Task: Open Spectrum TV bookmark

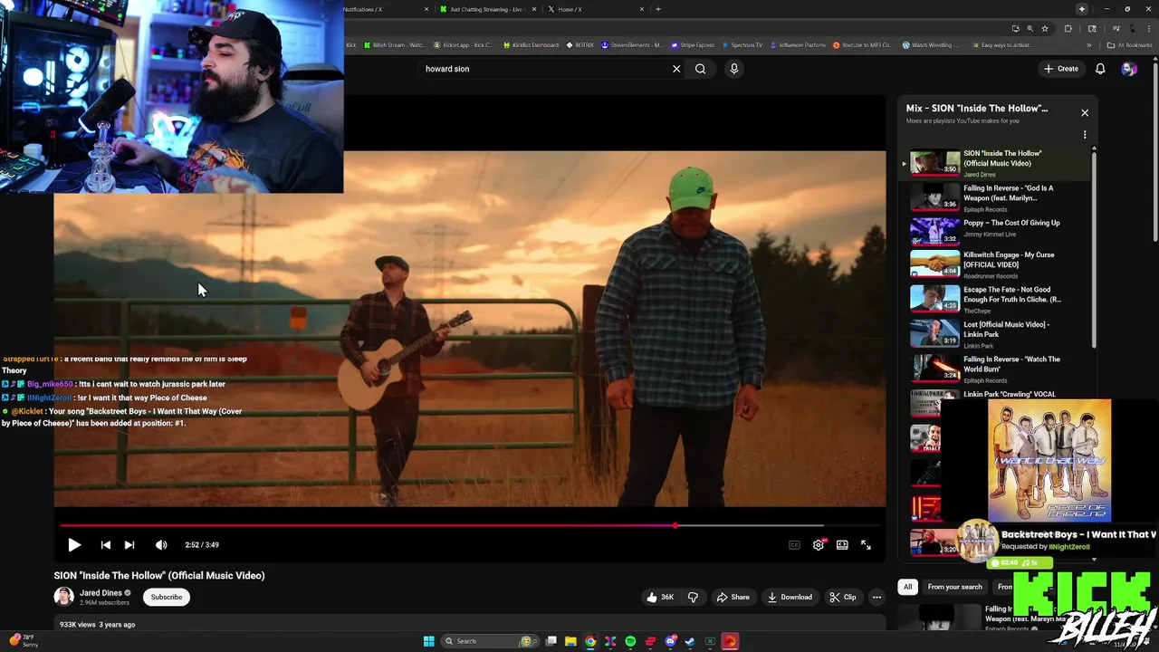Action: [x=742, y=45]
